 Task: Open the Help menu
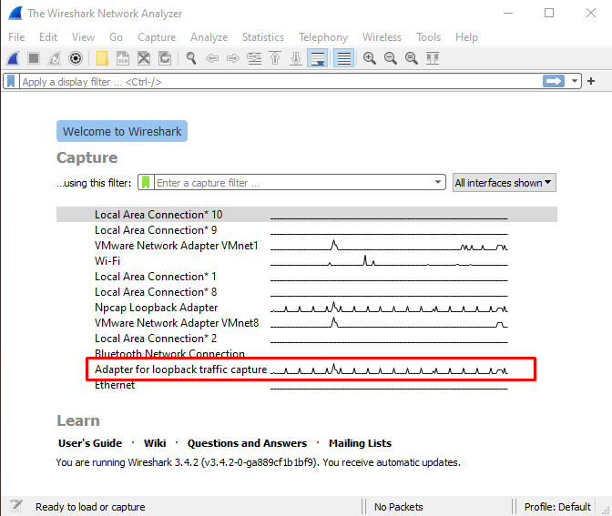[x=466, y=37]
